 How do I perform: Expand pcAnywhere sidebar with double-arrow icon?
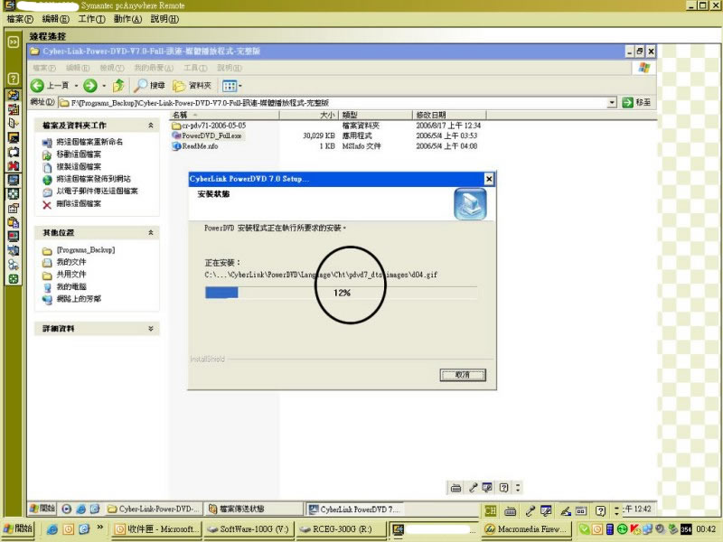point(14,42)
